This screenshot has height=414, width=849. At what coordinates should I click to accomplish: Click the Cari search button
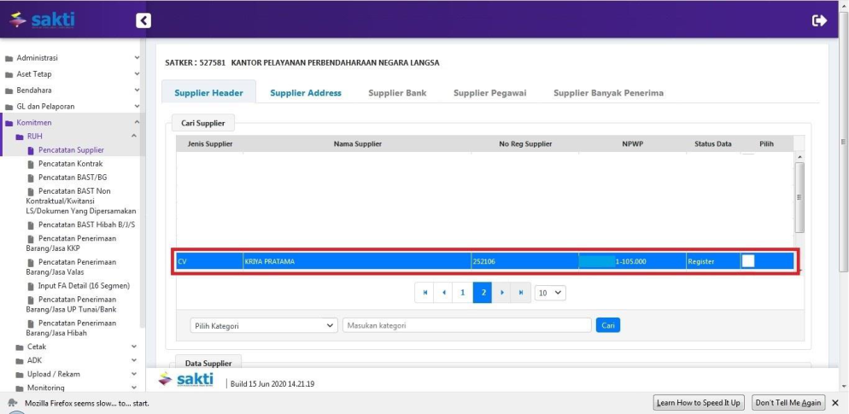tap(607, 325)
